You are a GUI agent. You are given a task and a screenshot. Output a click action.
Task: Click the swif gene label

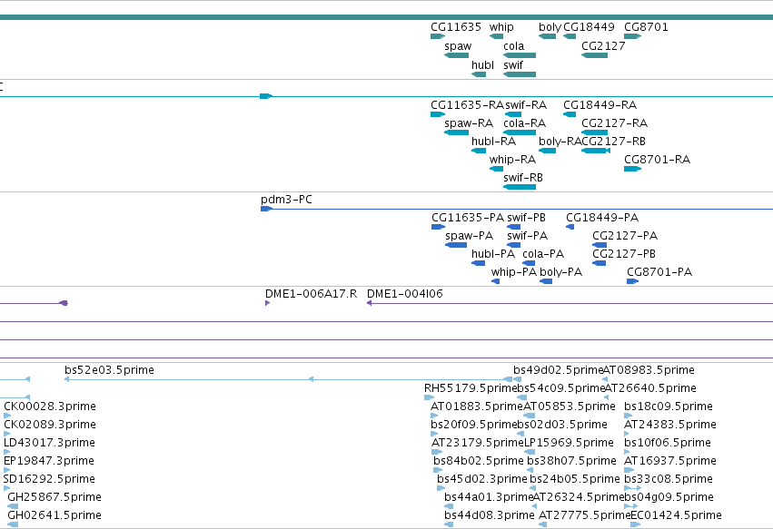513,65
